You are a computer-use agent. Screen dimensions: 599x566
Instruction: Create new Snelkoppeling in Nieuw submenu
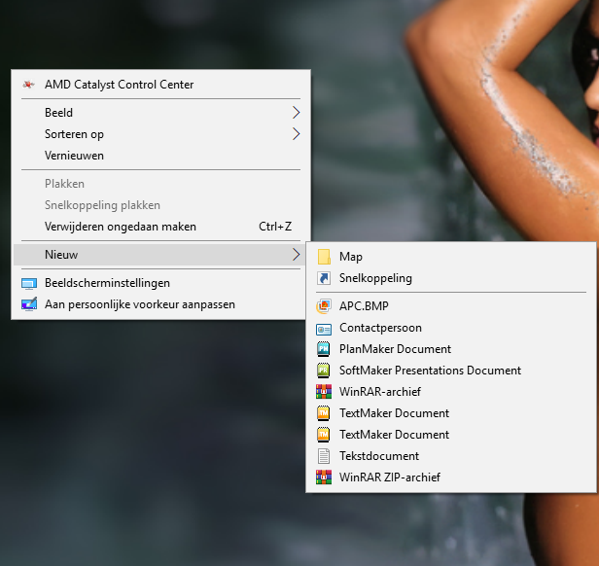(375, 278)
